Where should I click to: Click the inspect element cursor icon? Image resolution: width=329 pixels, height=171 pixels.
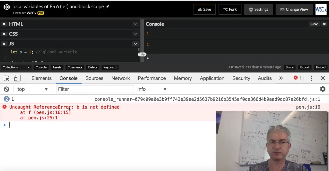click(7, 78)
